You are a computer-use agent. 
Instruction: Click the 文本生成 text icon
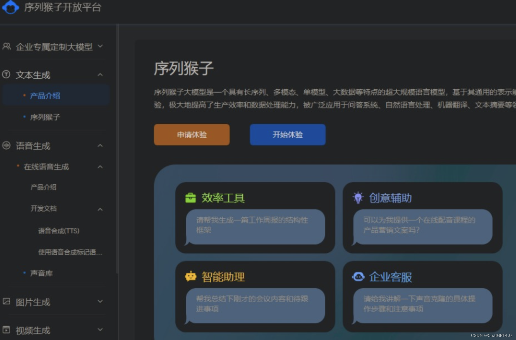tap(6, 75)
